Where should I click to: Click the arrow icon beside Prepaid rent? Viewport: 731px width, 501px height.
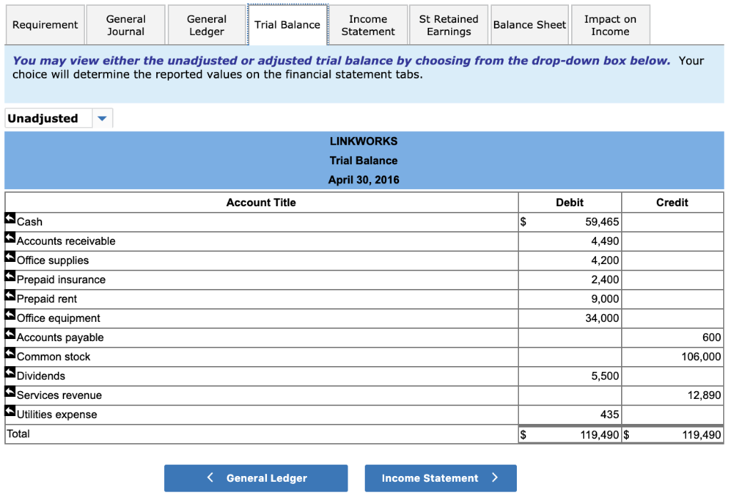click(x=11, y=296)
